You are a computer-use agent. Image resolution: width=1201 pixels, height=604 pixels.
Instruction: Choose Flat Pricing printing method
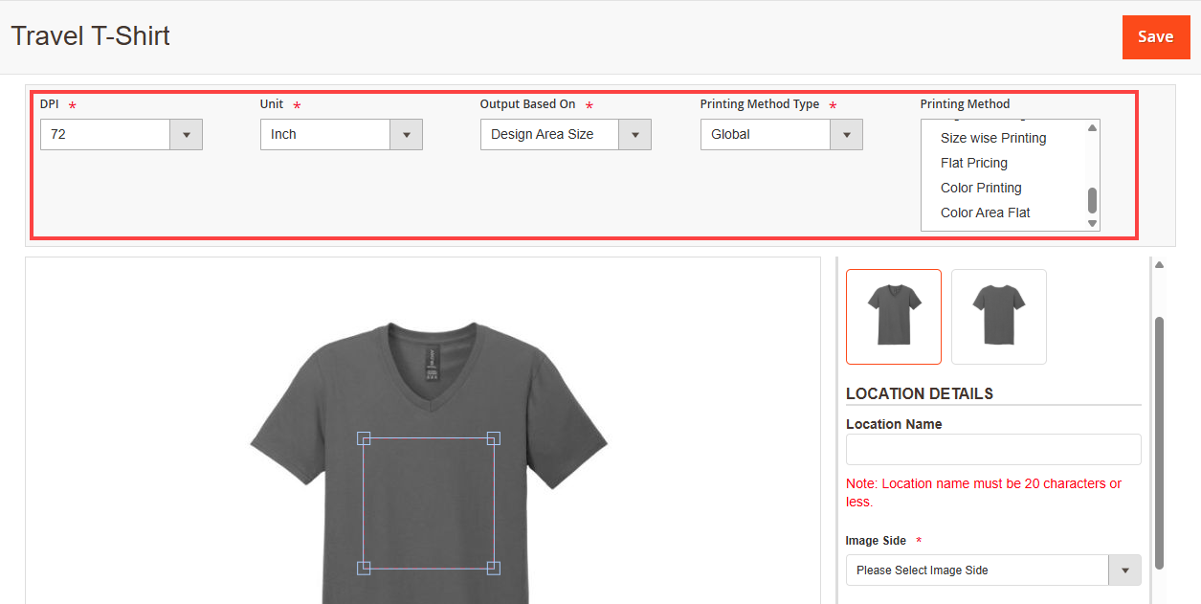click(x=974, y=164)
